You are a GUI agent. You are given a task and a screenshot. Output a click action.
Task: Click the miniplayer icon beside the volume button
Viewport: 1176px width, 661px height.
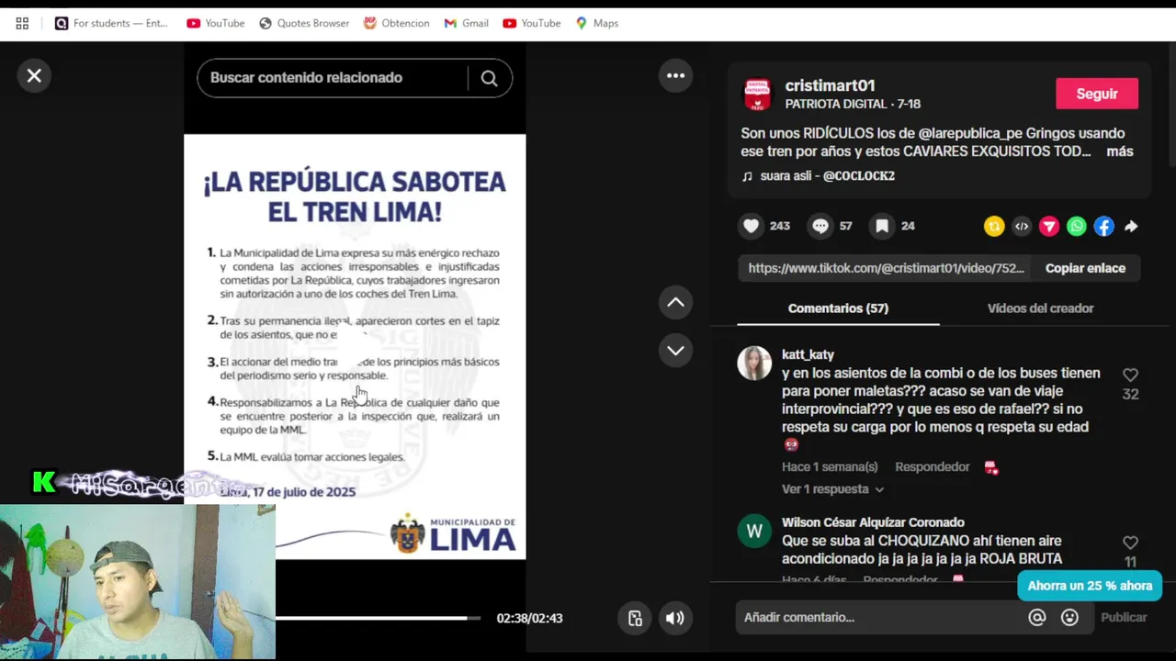[635, 618]
